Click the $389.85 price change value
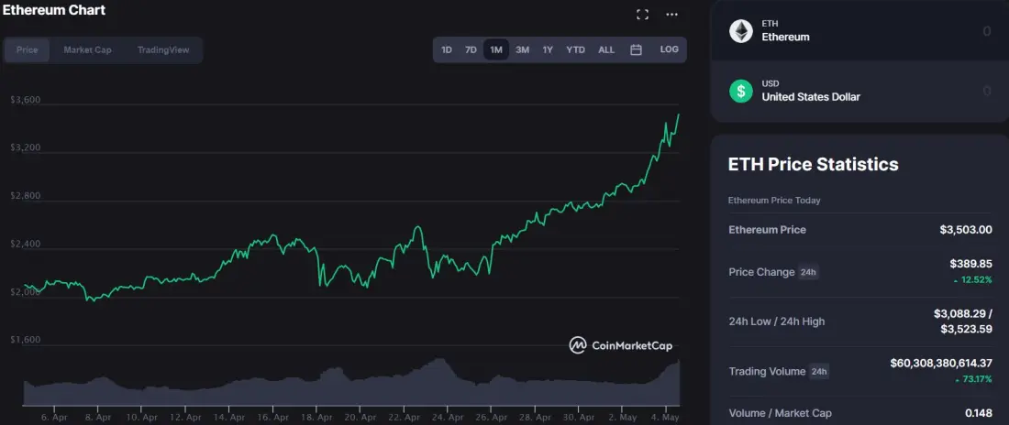The image size is (1009, 425). click(971, 264)
